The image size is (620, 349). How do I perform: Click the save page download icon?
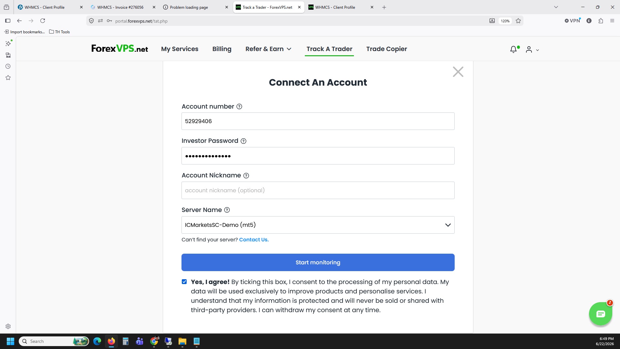pos(492,21)
